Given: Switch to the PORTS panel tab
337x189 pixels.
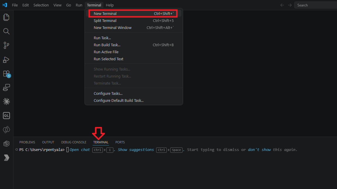Looking at the screenshot, I should pyautogui.click(x=120, y=142).
